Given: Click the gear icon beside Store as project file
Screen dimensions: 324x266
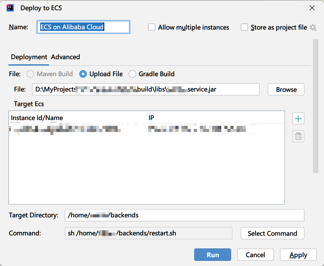Looking at the screenshot, I should pyautogui.click(x=313, y=28).
